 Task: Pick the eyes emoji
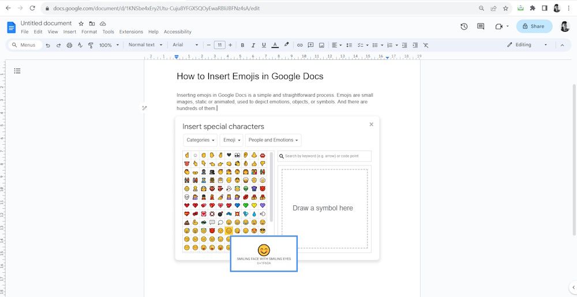237,155
